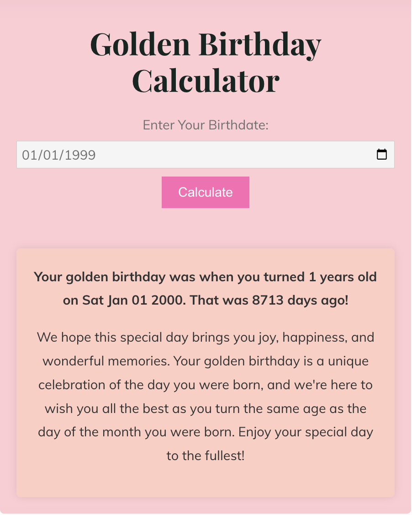Click the Calculate button
The image size is (412, 515).
[205, 192]
